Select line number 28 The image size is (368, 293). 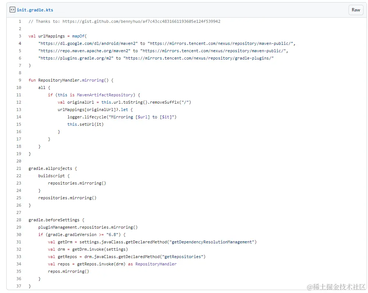coord(19,220)
